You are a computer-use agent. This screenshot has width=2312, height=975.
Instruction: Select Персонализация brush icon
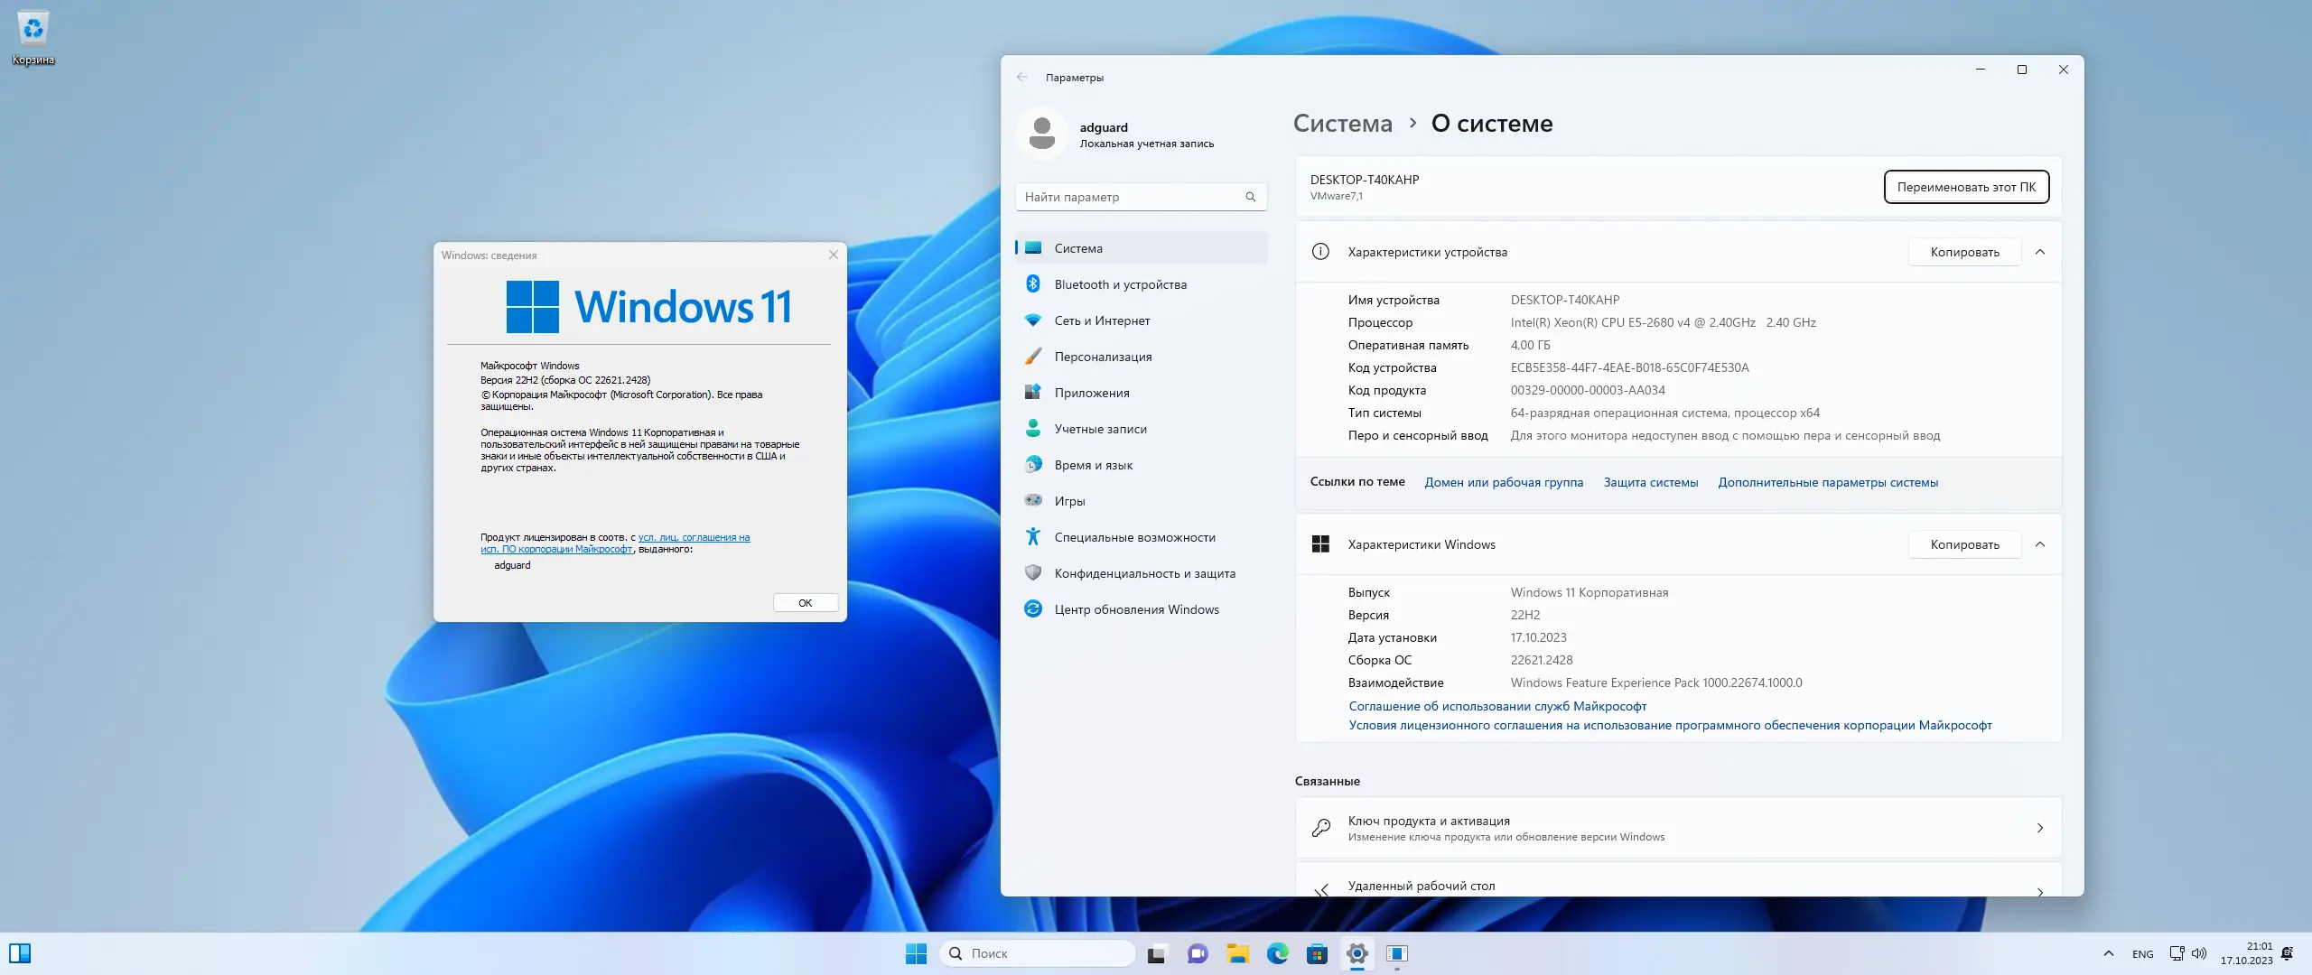tap(1033, 357)
